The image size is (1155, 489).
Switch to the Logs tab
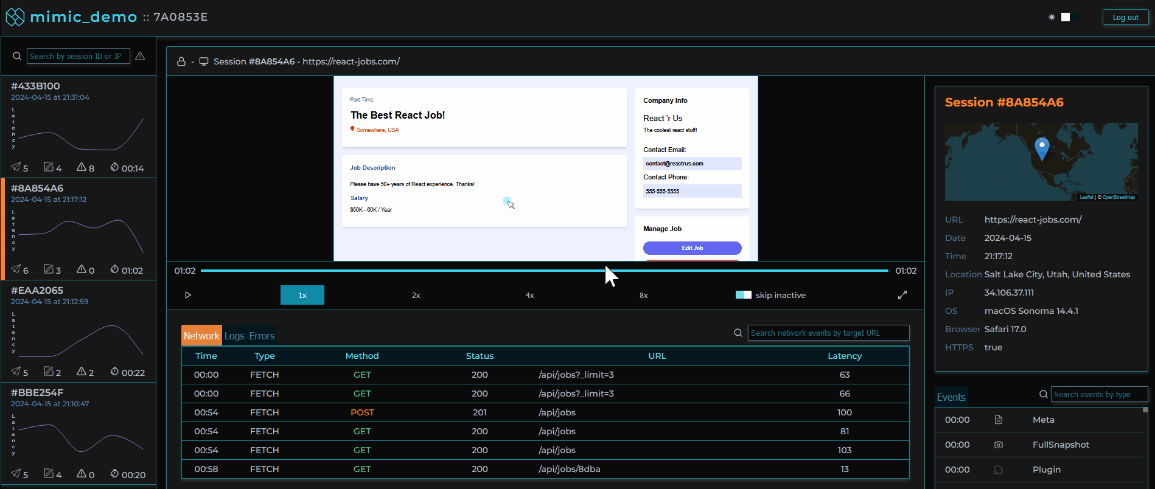click(x=234, y=336)
